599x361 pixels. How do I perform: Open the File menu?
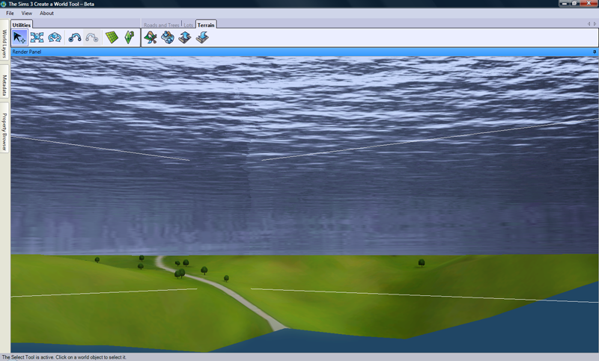(10, 13)
